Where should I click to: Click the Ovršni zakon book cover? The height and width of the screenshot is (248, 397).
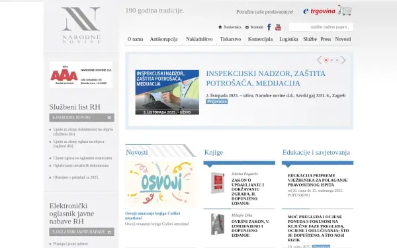pyautogui.click(x=218, y=224)
